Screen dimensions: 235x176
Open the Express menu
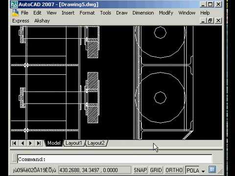pyautogui.click(x=21, y=21)
